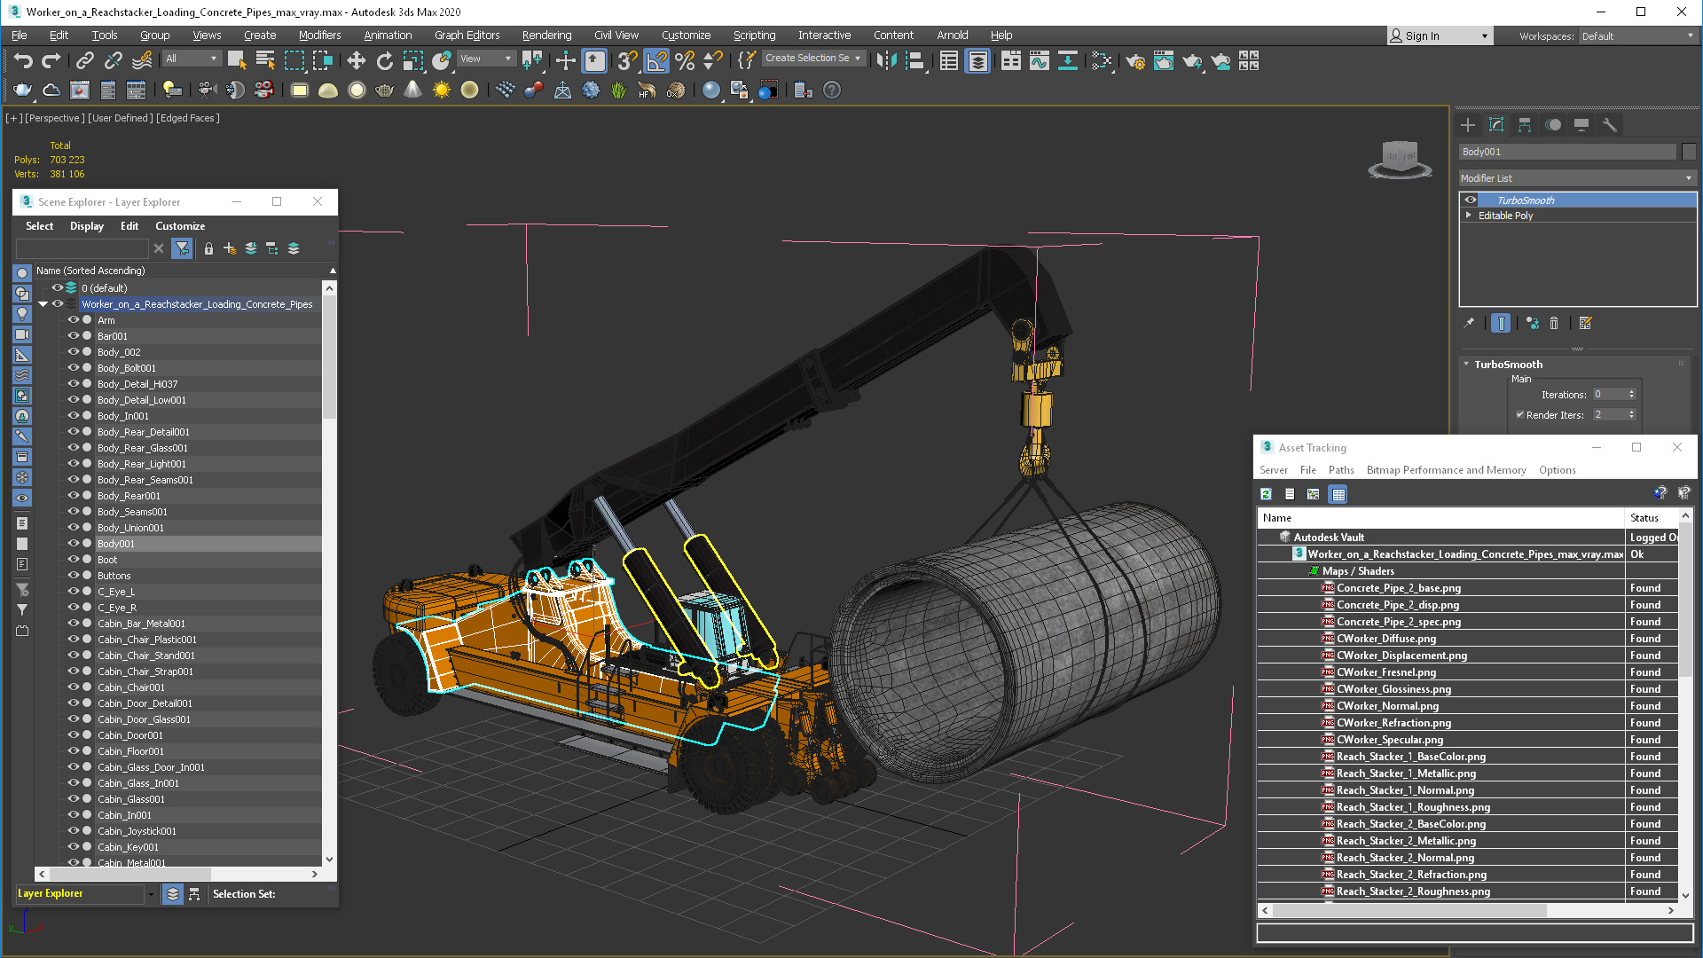Click the Scene Explorer filter funnel icon

182,248
